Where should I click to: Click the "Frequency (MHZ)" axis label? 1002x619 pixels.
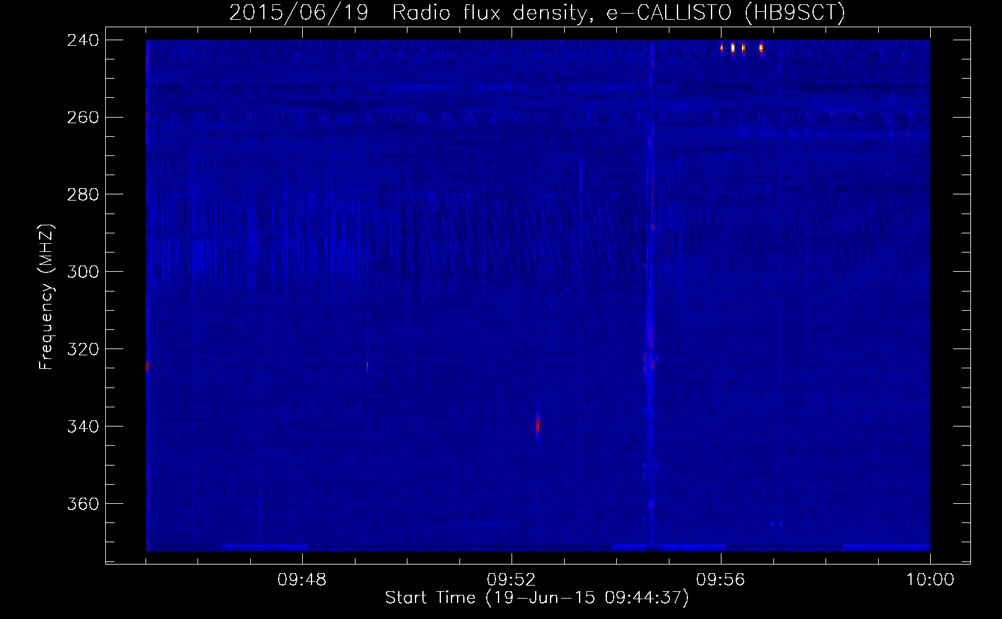[46, 297]
